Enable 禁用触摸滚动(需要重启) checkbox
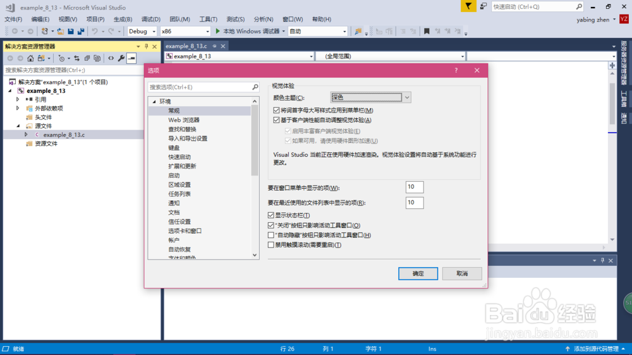The width and height of the screenshot is (632, 355). 271,244
